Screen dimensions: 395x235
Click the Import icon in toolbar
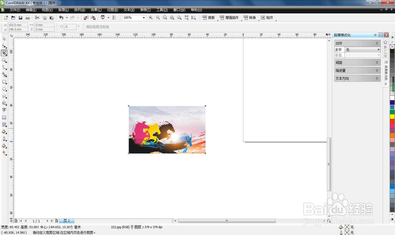[86, 18]
